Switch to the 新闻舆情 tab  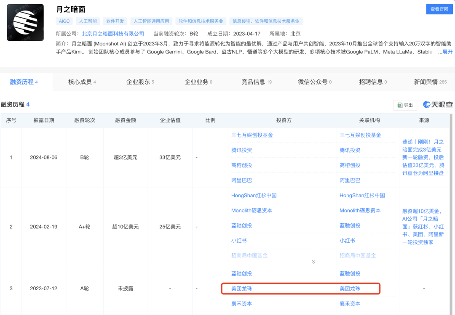(x=430, y=82)
